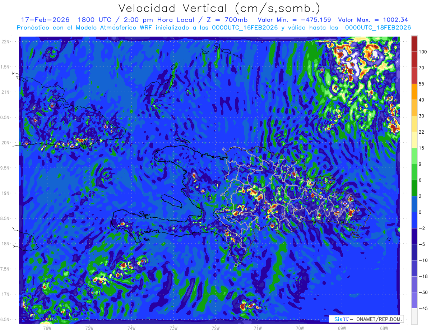Pick the orange swatch between 40 and 55
Viewport: 431px width, 333px height.
point(414,92)
